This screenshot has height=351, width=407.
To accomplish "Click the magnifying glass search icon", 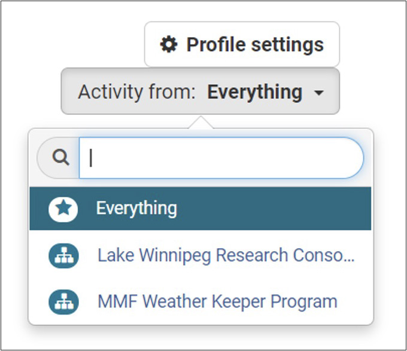I will click(x=60, y=157).
